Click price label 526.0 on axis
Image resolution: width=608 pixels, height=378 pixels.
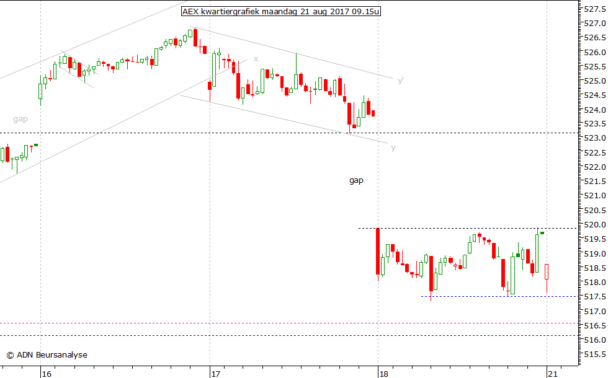595,52
